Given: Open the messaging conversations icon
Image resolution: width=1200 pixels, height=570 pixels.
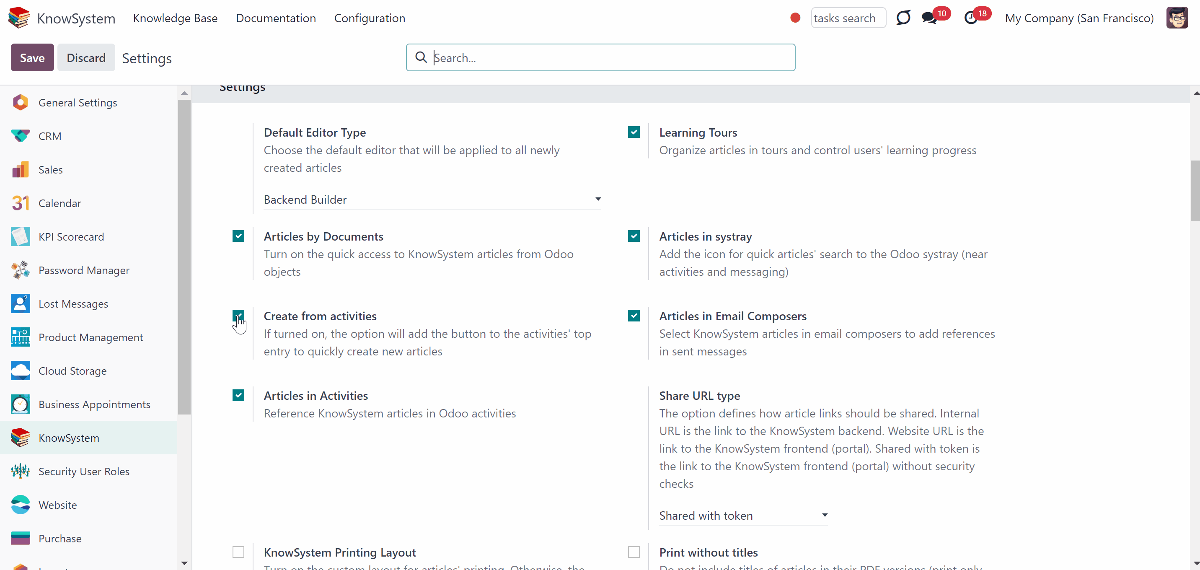Looking at the screenshot, I should (929, 18).
